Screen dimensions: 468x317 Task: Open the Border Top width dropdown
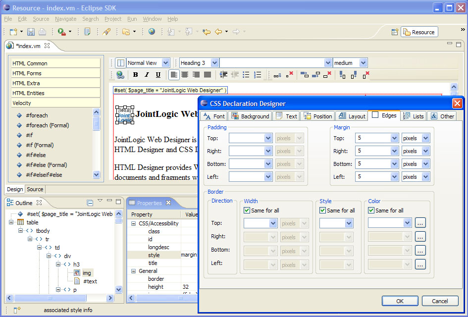click(273, 223)
